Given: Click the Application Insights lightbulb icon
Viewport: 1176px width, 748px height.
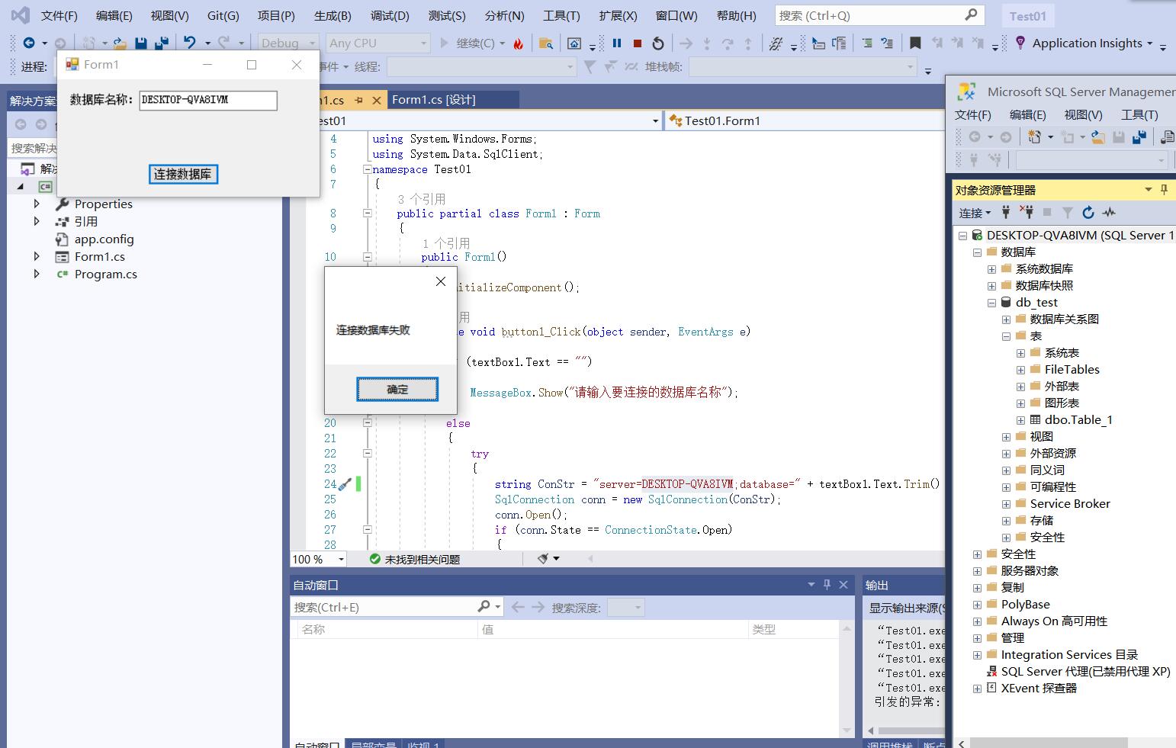Looking at the screenshot, I should [x=1020, y=43].
